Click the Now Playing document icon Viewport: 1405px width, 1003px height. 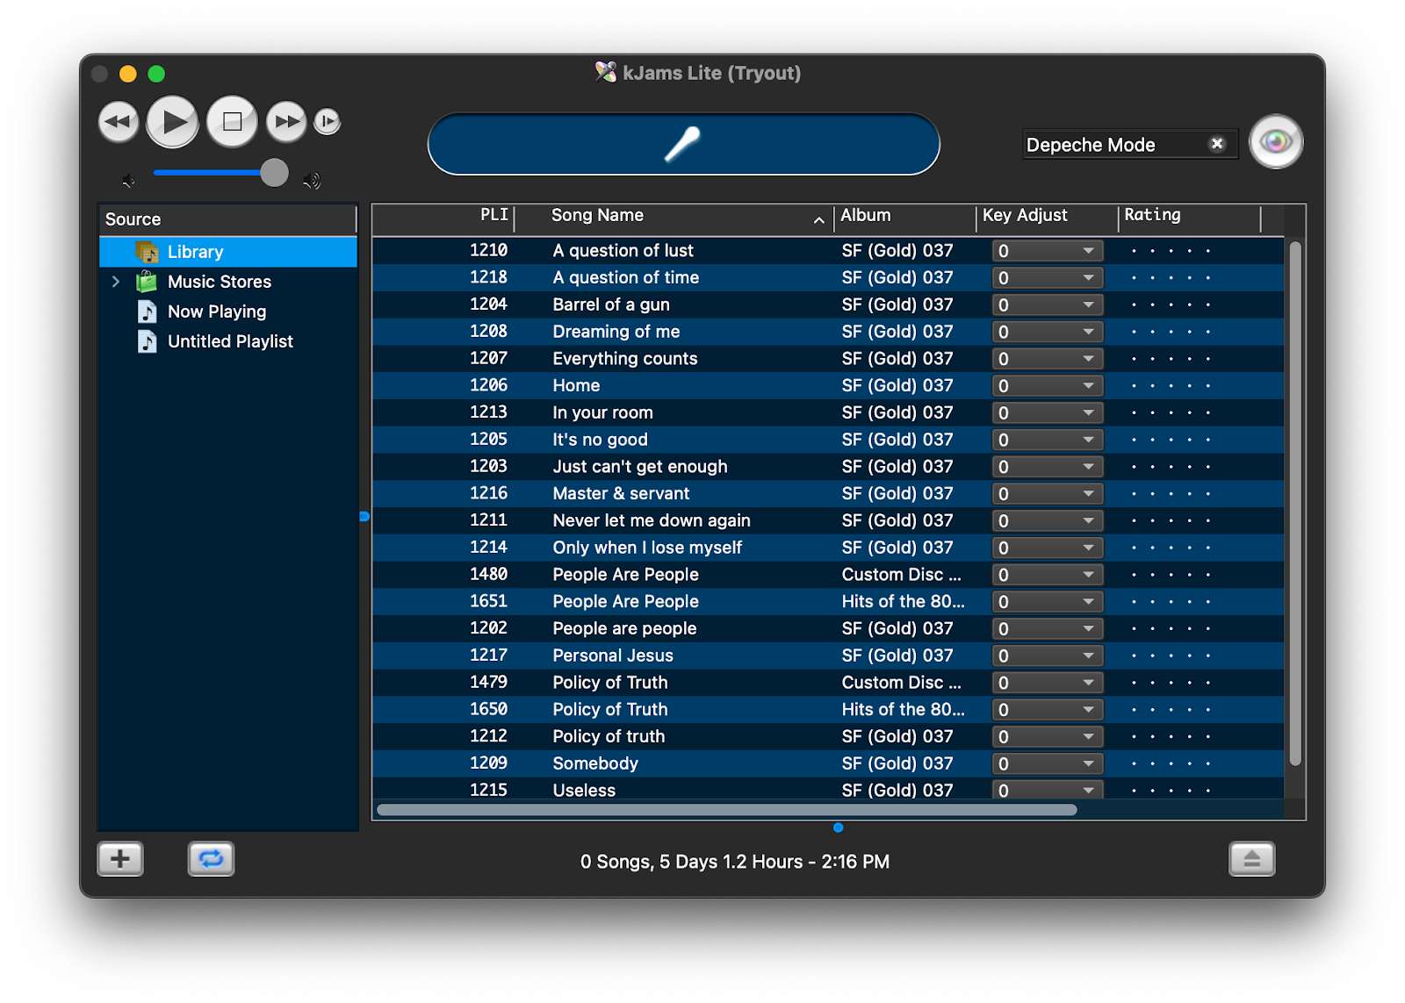click(148, 312)
